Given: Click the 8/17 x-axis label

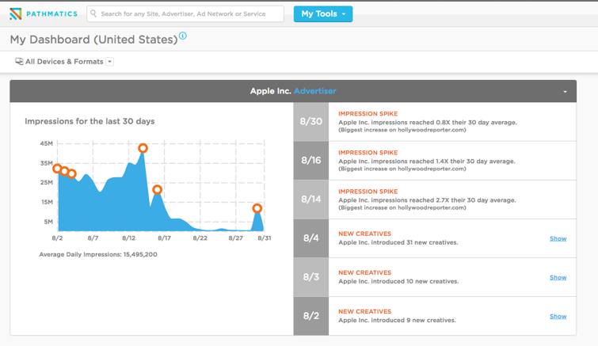Looking at the screenshot, I should point(165,238).
